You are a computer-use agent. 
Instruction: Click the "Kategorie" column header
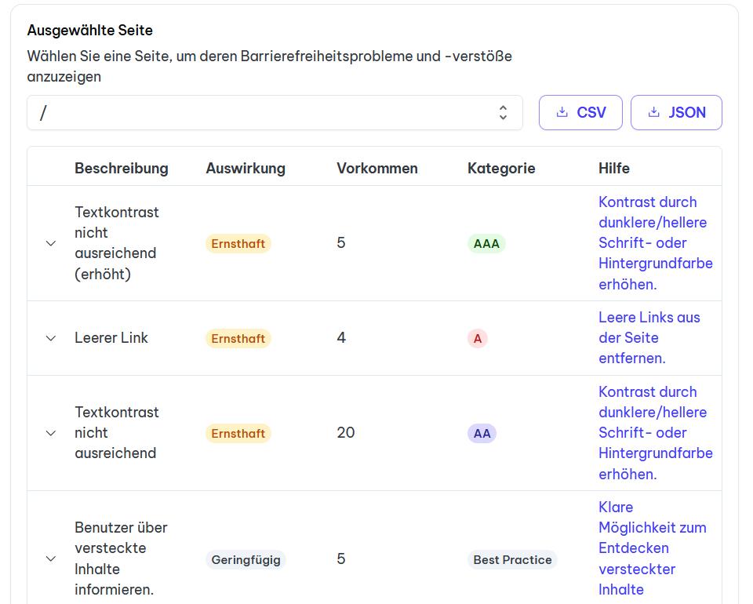501,168
